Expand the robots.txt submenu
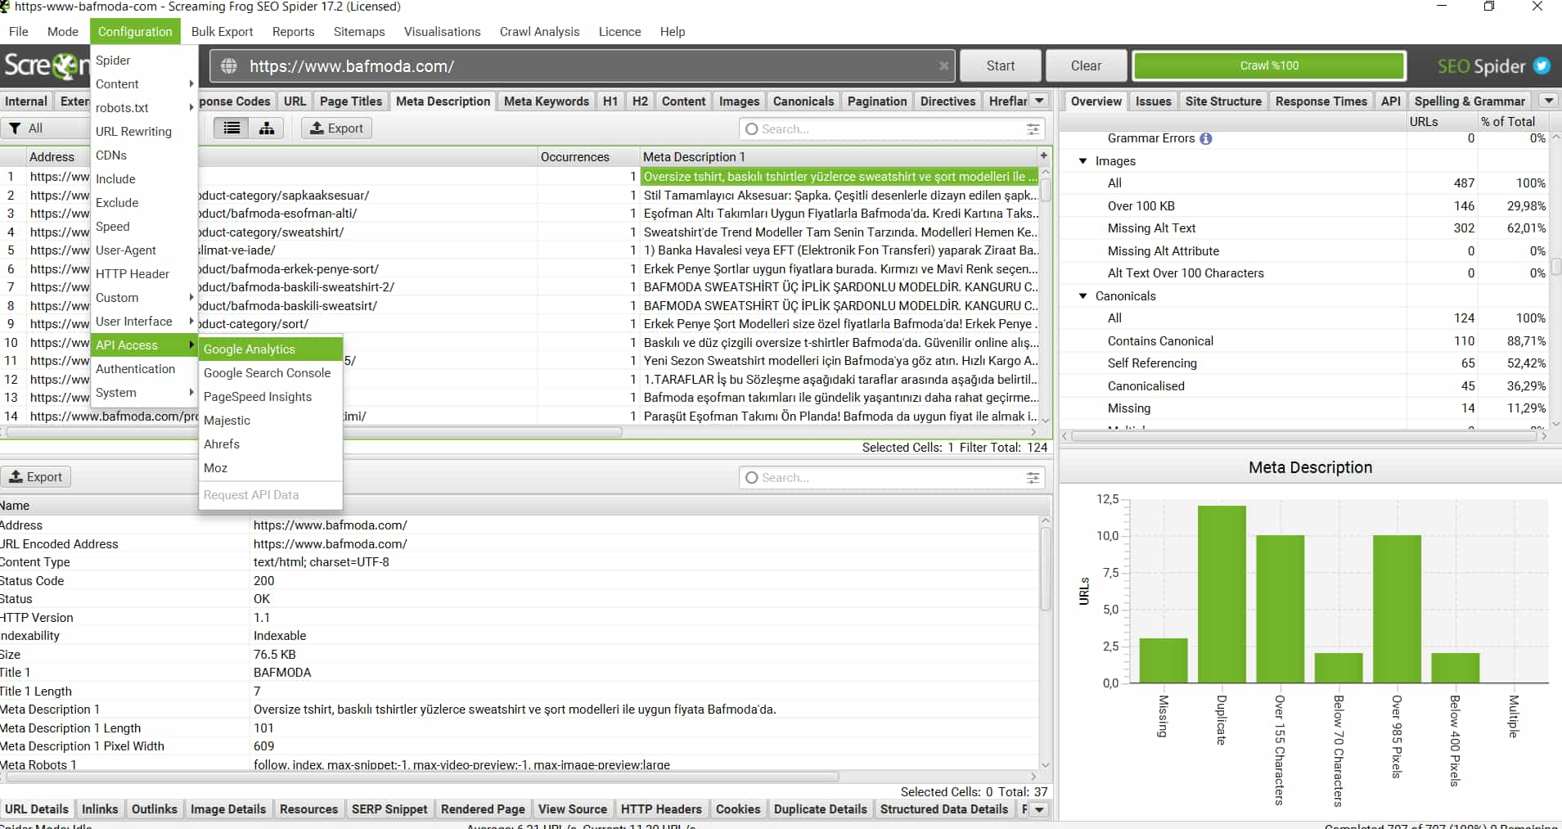Viewport: 1562px width, 829px height. [x=144, y=108]
